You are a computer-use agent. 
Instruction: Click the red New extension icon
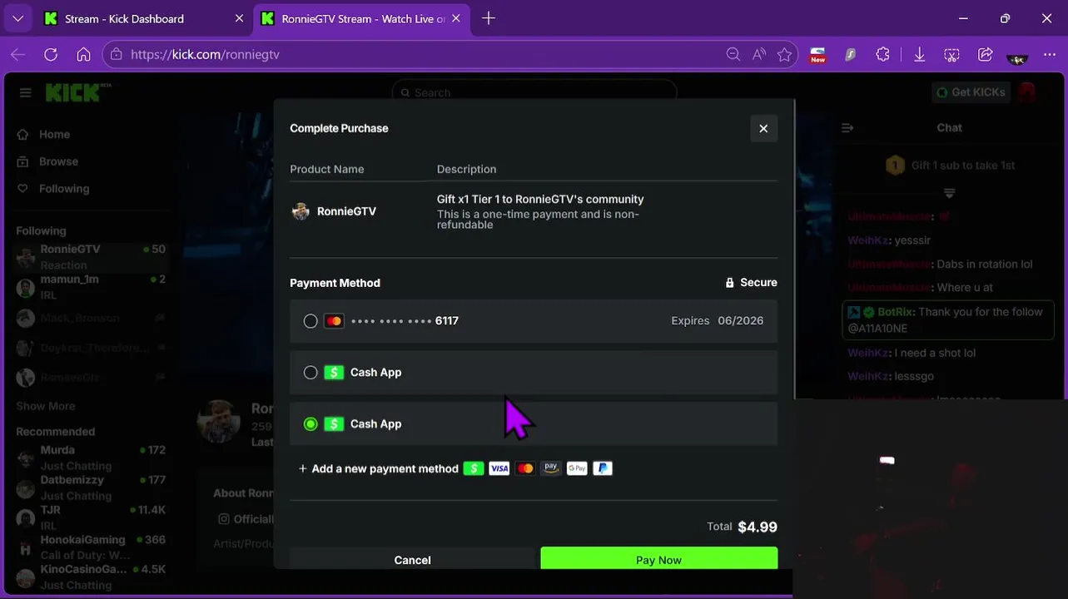818,55
